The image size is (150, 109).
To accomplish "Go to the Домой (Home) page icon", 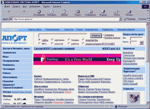I will (x=64, y=12).
